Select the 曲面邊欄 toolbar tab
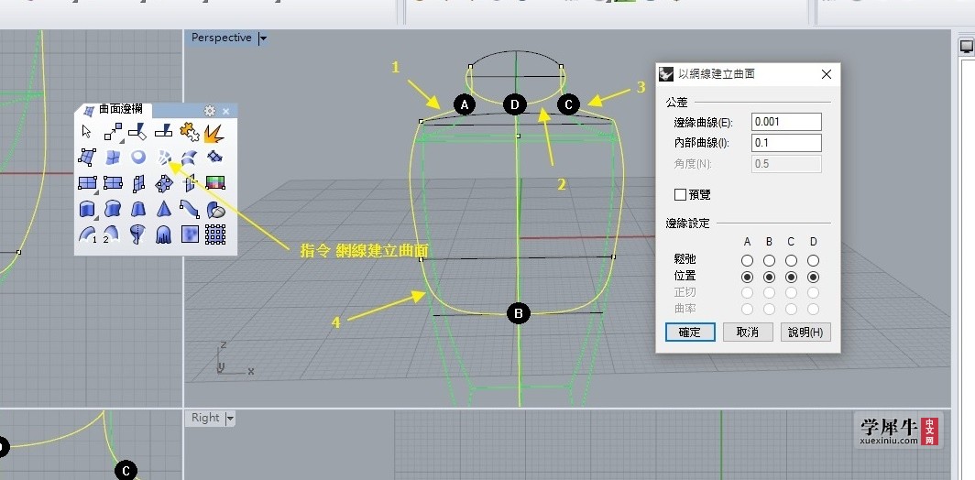This screenshot has height=480, width=975. click(114, 110)
